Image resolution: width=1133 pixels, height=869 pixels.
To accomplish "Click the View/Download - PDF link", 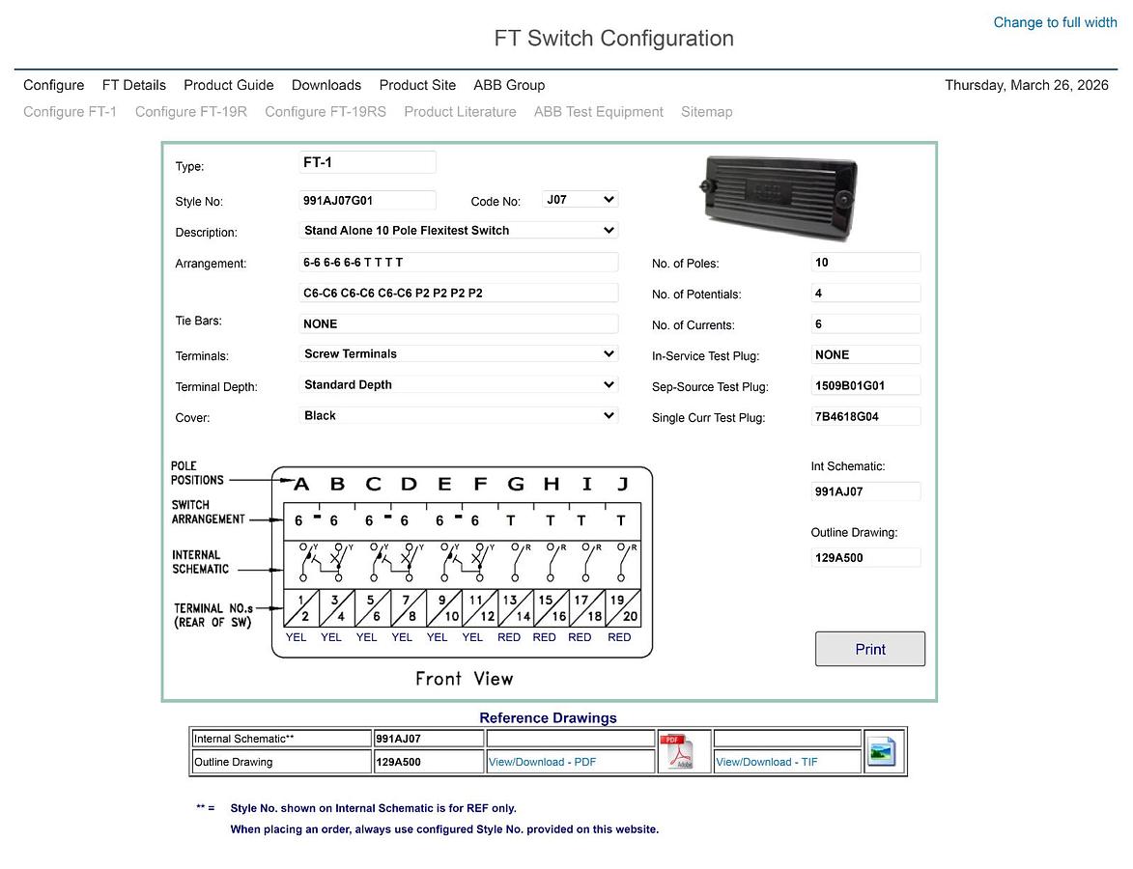I will 542,762.
